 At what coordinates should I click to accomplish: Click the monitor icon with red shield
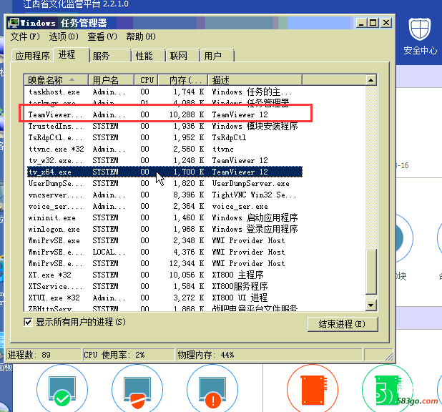137,391
